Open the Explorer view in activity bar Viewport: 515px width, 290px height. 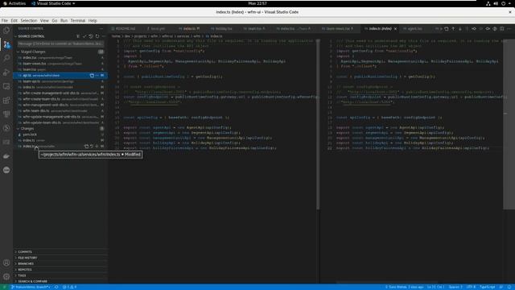pos(6,31)
